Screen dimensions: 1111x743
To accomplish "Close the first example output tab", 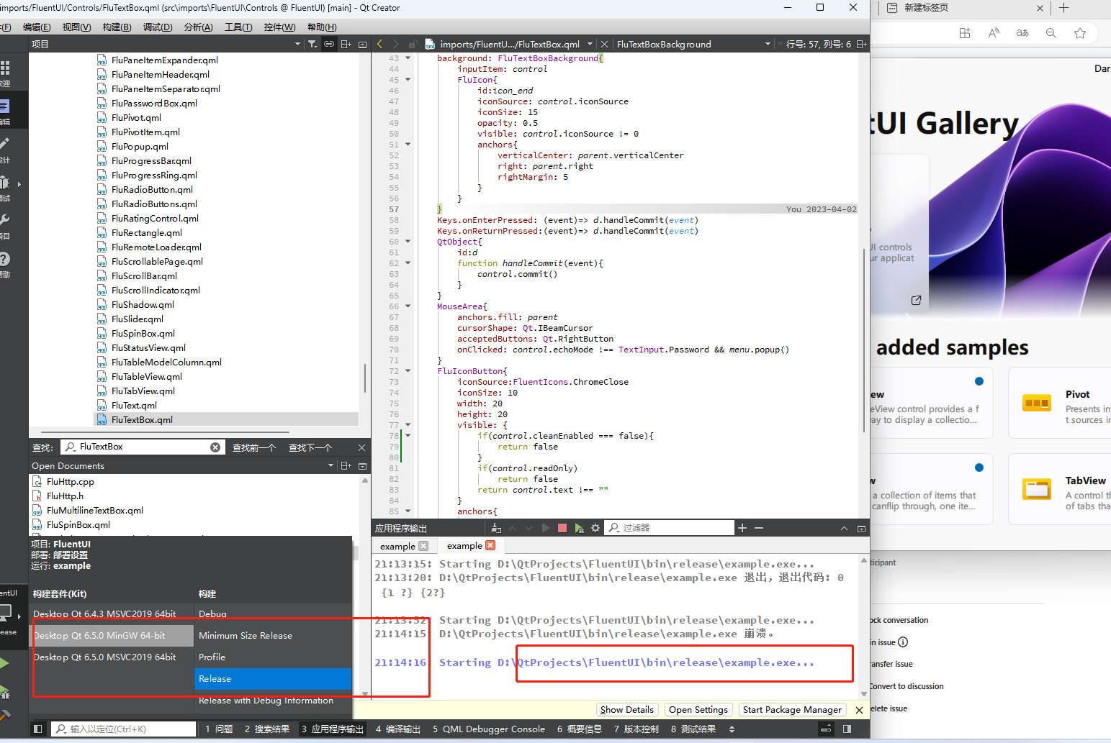I will (423, 546).
